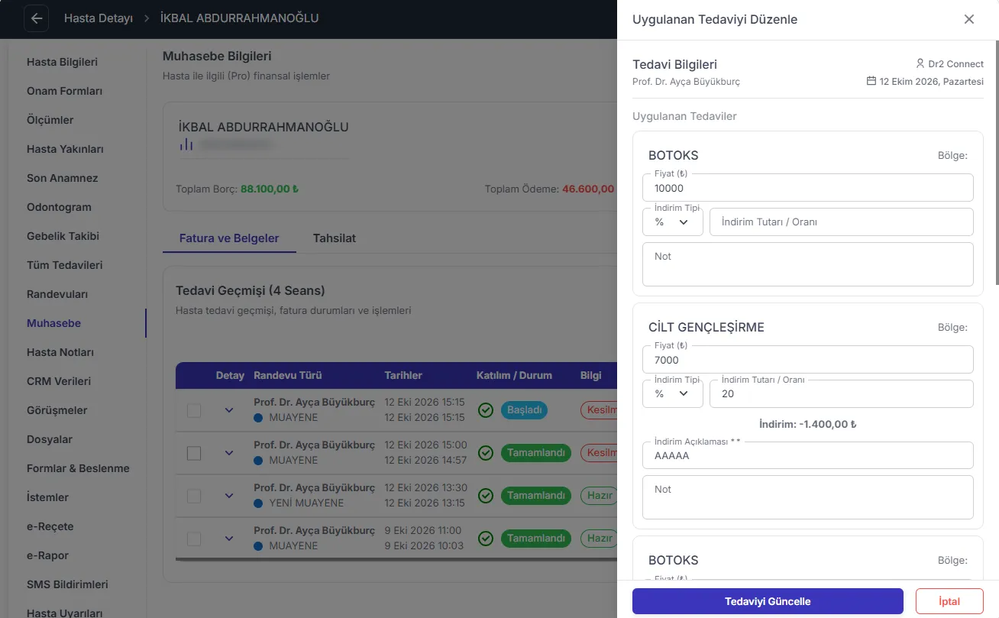This screenshot has width=999, height=618.
Task: Click Hasta Detayı breadcrumb link
Action: (x=99, y=18)
